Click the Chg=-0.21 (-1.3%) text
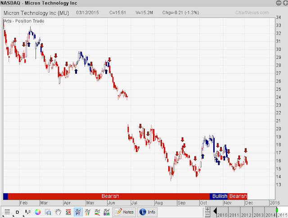The image size is (288, 218). pos(180,13)
